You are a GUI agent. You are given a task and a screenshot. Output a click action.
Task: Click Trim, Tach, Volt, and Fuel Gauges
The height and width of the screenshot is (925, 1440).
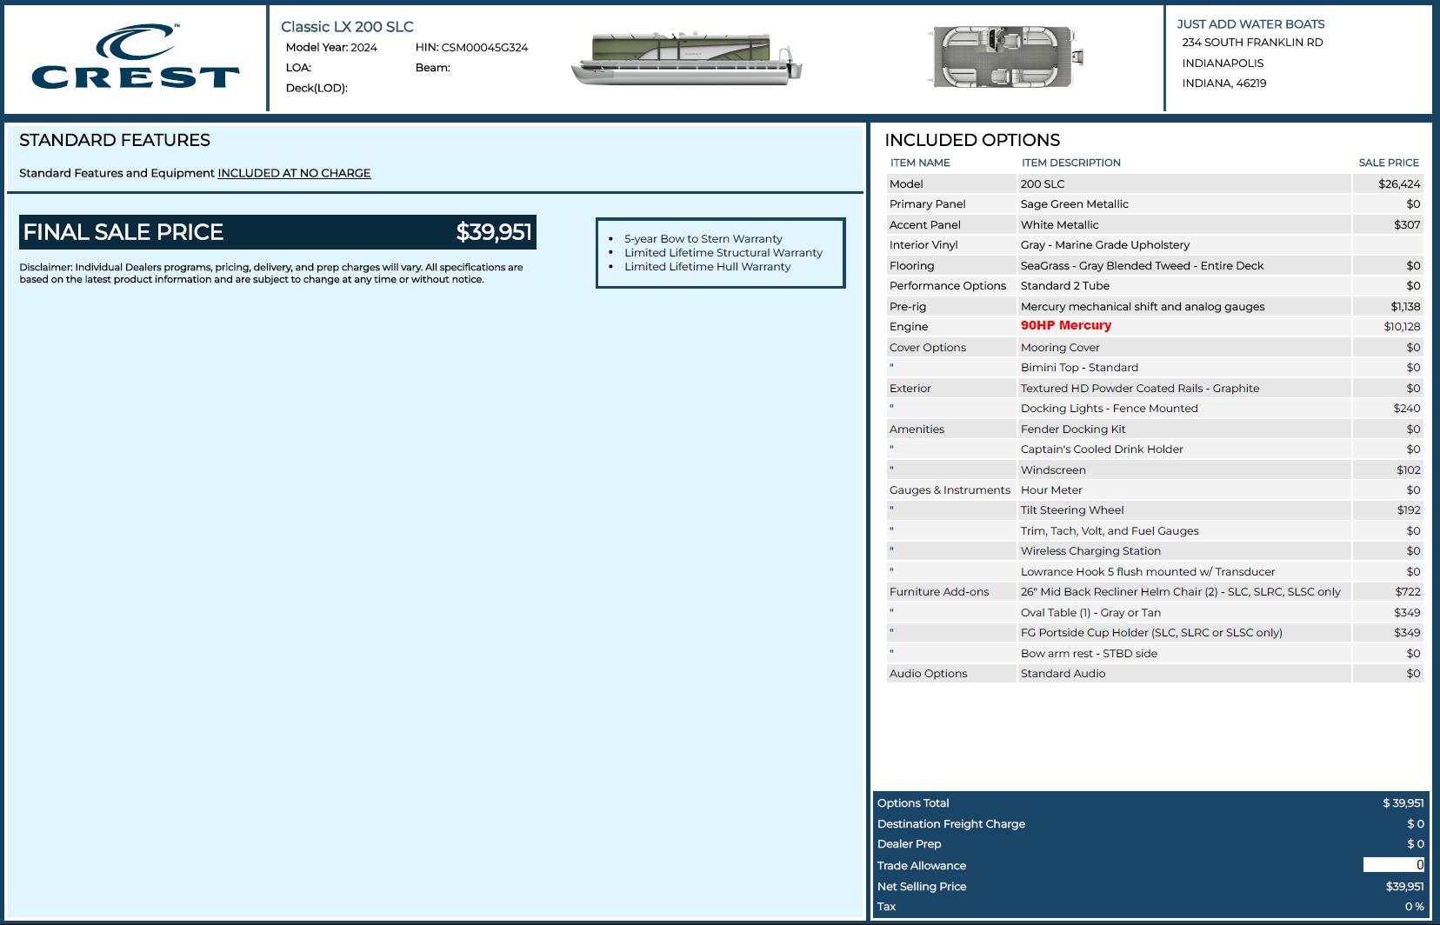pos(1110,531)
